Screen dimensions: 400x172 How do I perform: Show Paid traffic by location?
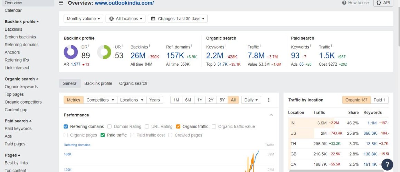[x=379, y=100]
